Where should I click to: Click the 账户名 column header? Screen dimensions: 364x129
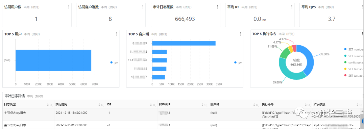point(214,104)
